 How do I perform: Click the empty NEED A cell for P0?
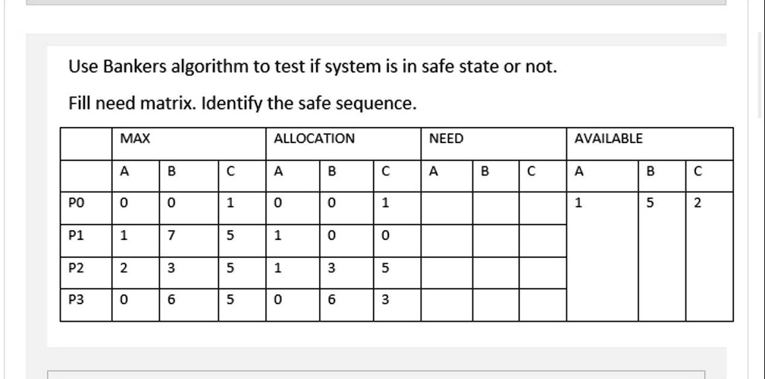pos(447,208)
